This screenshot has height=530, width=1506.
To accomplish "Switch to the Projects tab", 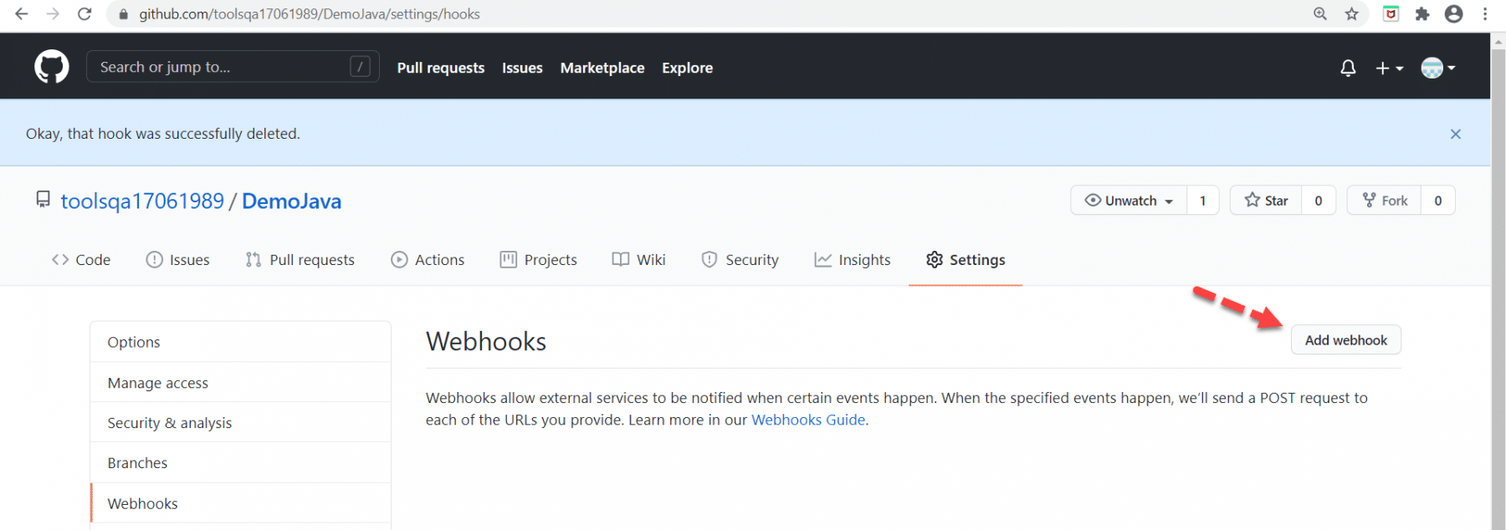I will click(x=538, y=260).
